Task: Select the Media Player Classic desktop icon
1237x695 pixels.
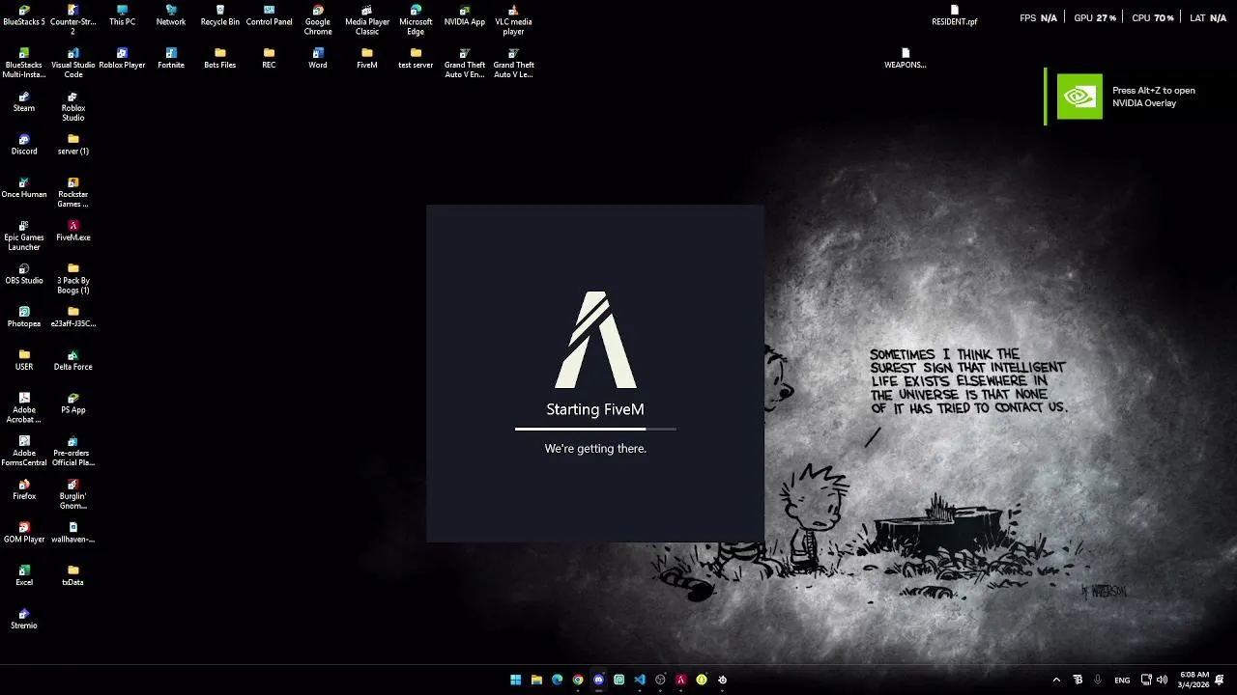Action: pos(367,20)
